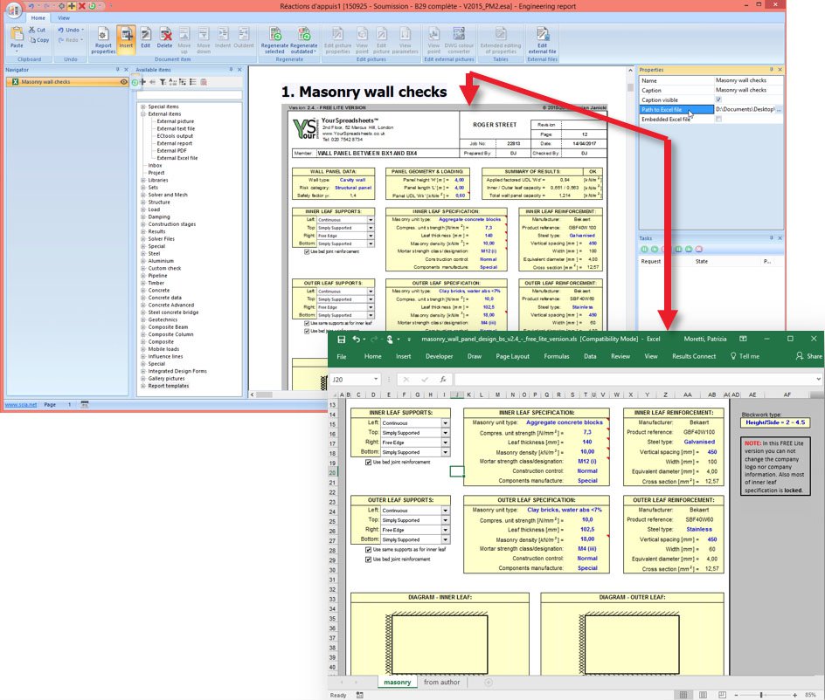Expand the Libraries tree node

point(142,180)
